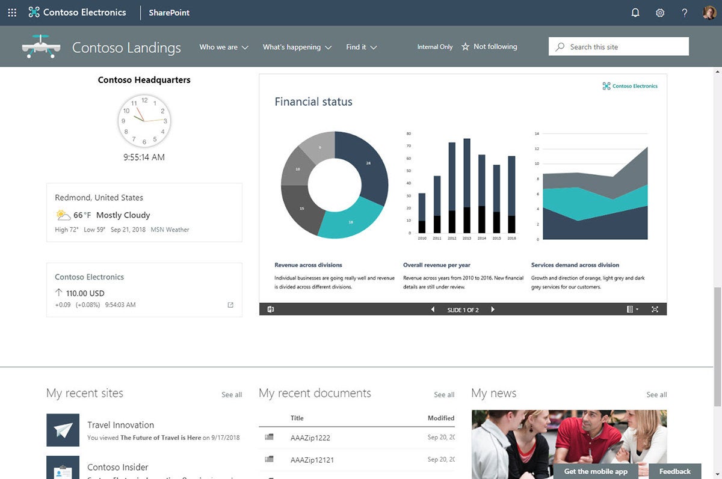Click the Contoso Electronics stock card title

pyautogui.click(x=90, y=277)
